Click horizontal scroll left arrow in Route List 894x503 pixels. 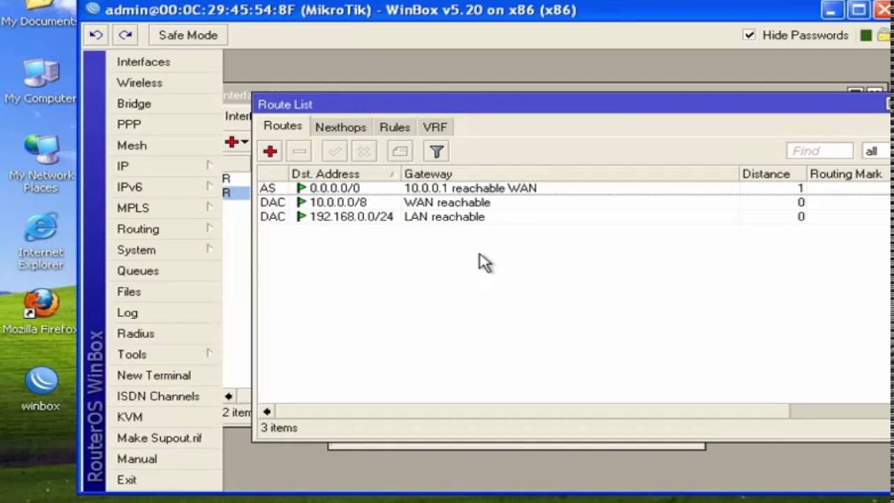(x=267, y=411)
